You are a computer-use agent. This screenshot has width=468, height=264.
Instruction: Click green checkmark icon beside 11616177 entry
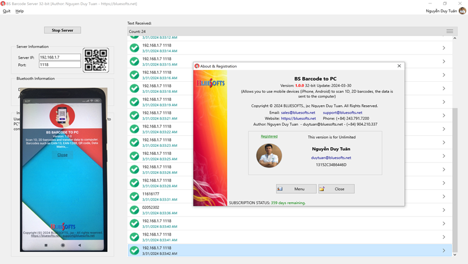click(x=135, y=197)
